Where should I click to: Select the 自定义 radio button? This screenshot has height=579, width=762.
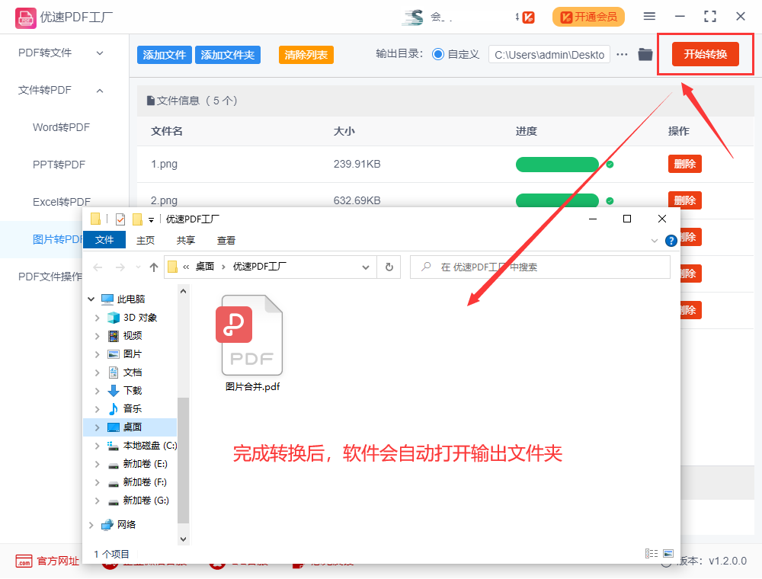click(x=438, y=54)
